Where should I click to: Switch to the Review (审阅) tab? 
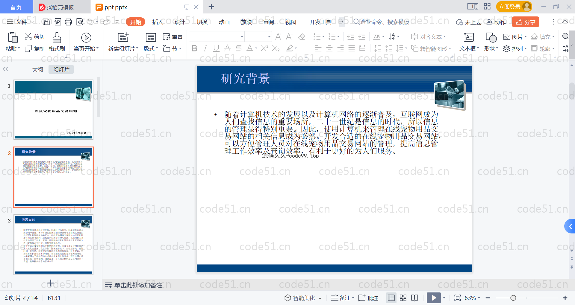pyautogui.click(x=269, y=22)
